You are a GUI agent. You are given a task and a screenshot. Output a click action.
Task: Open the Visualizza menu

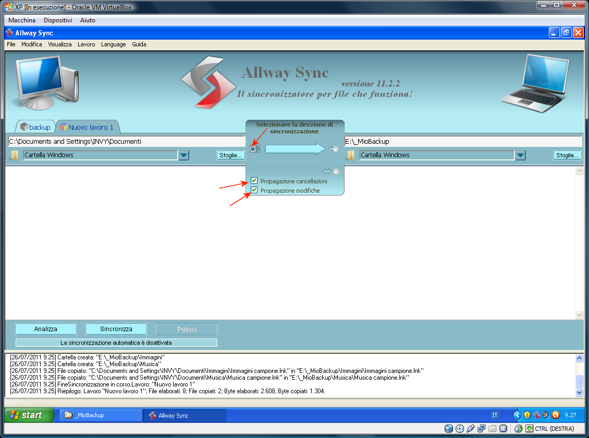pyautogui.click(x=60, y=44)
